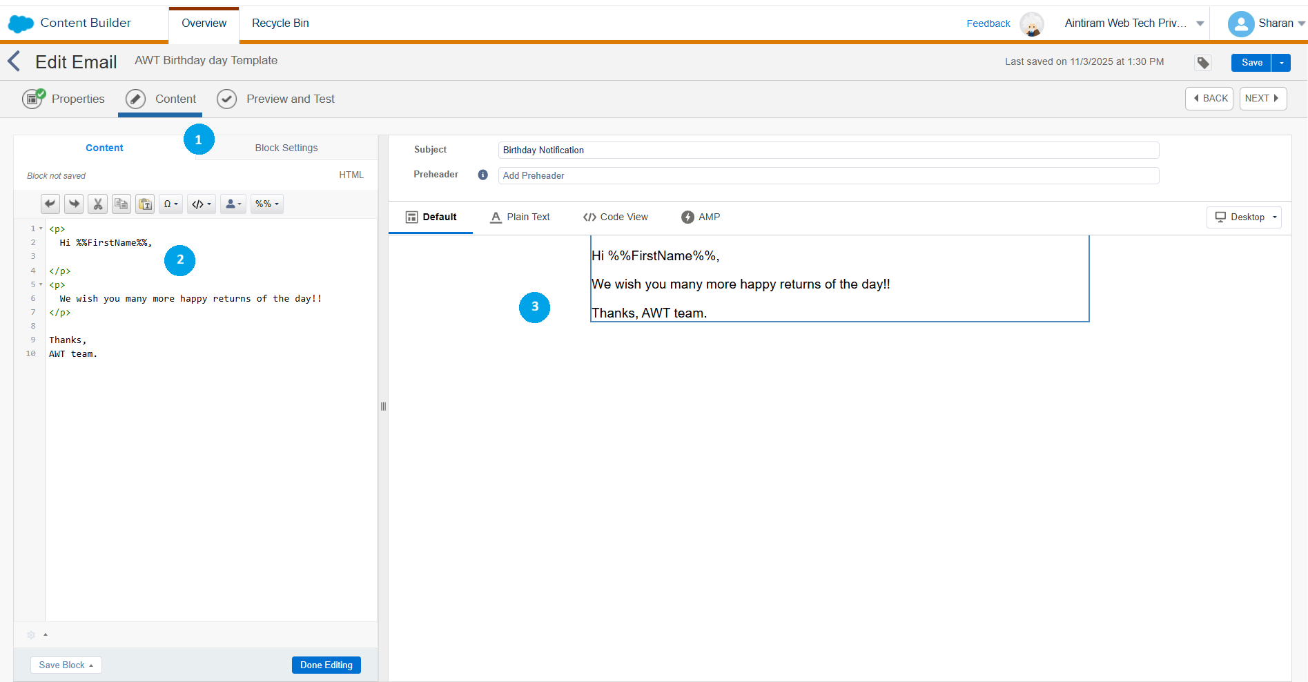Expand the Save button dropdown arrow
The height and width of the screenshot is (682, 1308).
pyautogui.click(x=1281, y=63)
